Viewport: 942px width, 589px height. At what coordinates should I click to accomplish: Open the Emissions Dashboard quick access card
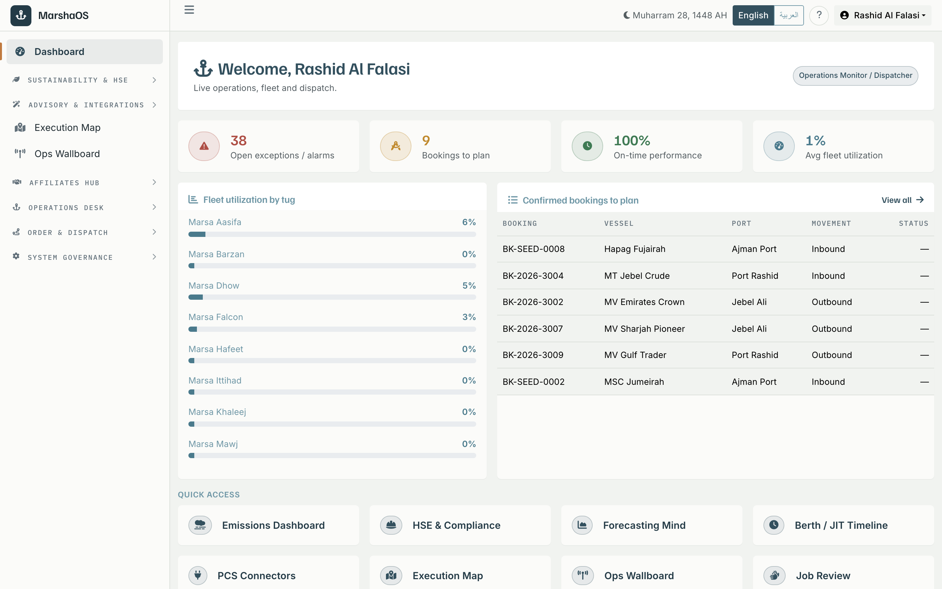coord(268,525)
